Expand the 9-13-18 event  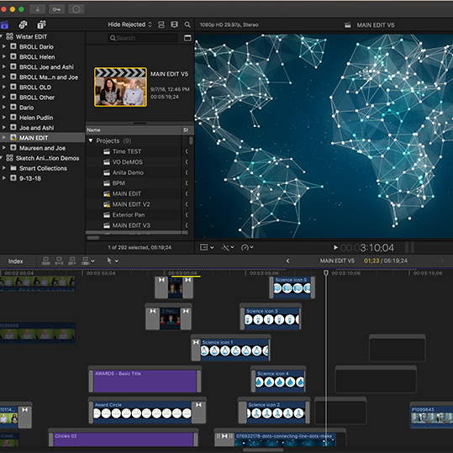coord(4,178)
